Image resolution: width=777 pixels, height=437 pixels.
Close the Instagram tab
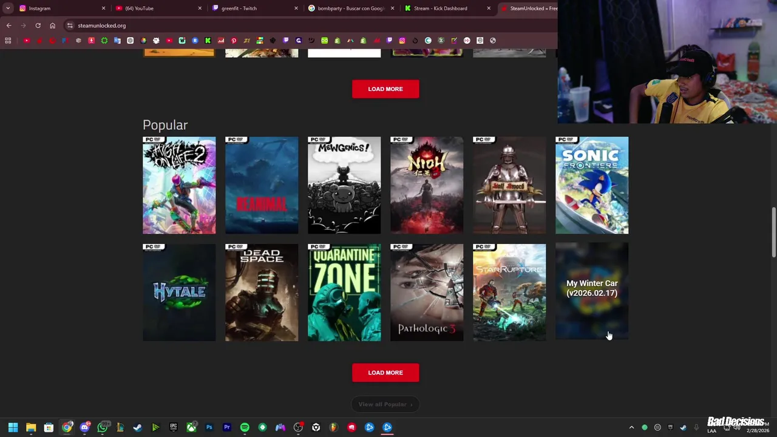(x=103, y=8)
